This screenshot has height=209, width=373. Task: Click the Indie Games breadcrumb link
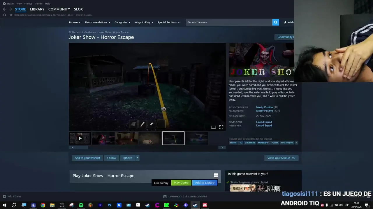tap(89, 32)
